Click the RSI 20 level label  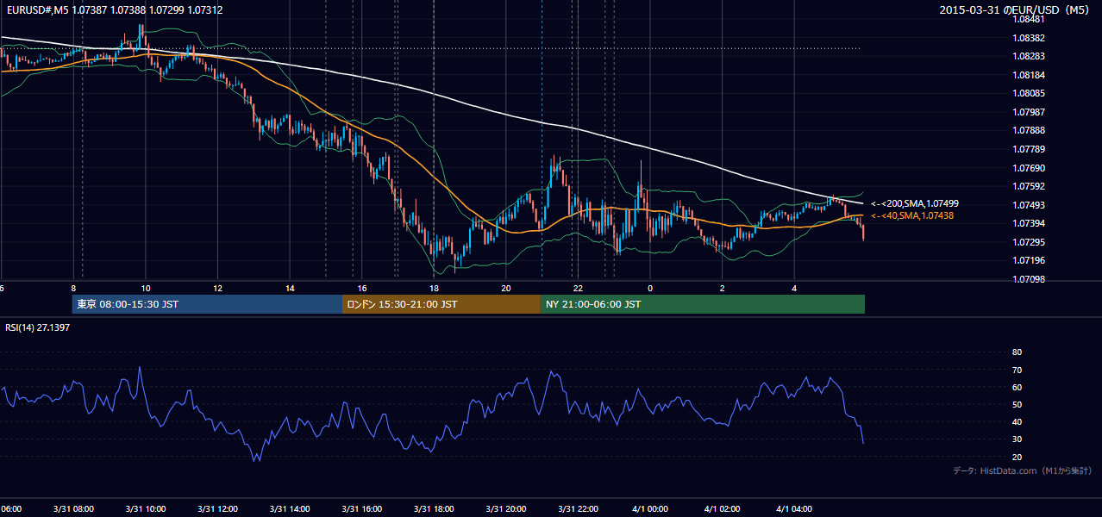(1017, 457)
